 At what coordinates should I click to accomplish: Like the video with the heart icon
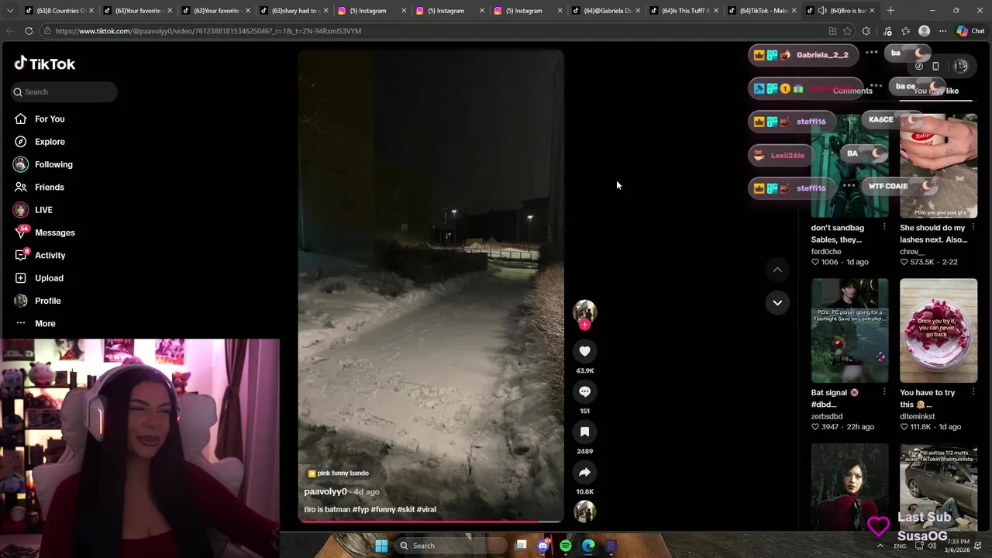584,351
